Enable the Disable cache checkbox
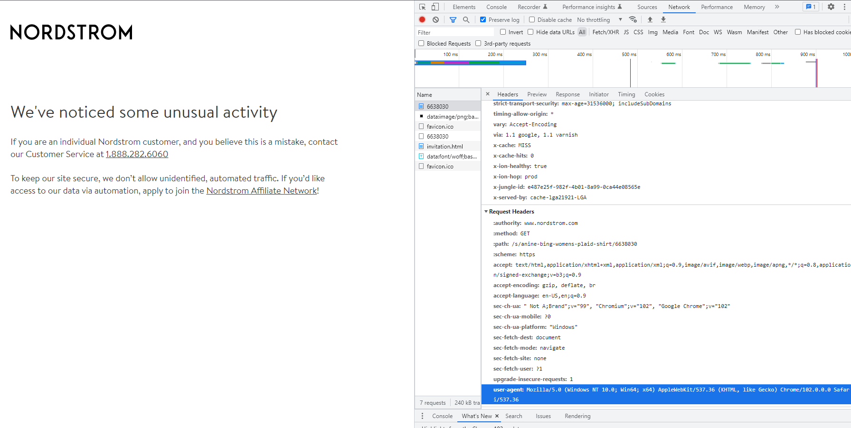This screenshot has width=851, height=428. 532,19
